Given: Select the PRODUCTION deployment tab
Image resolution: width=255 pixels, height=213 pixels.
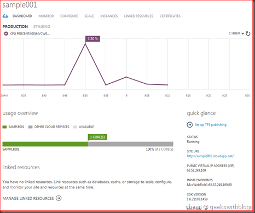Looking at the screenshot, I should click(x=15, y=27).
